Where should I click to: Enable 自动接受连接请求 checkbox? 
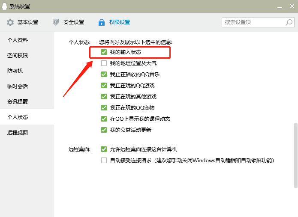pyautogui.click(x=104, y=160)
